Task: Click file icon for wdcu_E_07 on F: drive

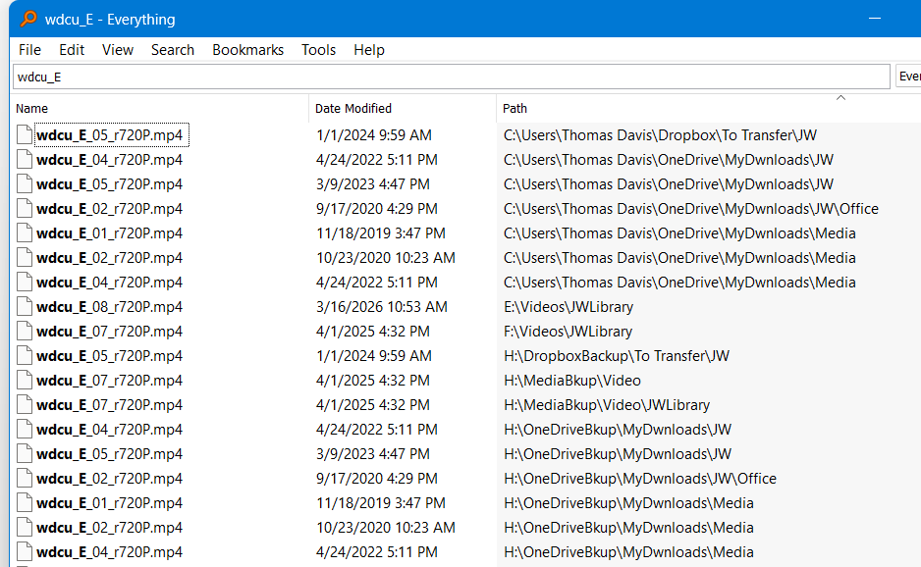Action: coord(25,332)
